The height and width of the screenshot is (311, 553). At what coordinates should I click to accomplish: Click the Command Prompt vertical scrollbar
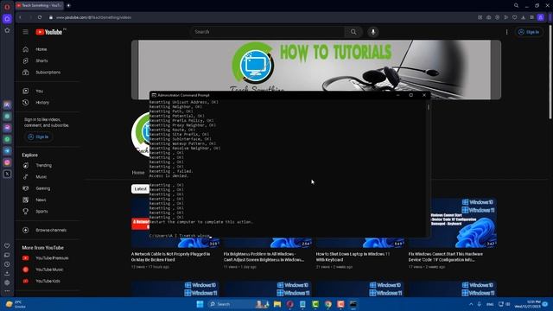[x=429, y=107]
